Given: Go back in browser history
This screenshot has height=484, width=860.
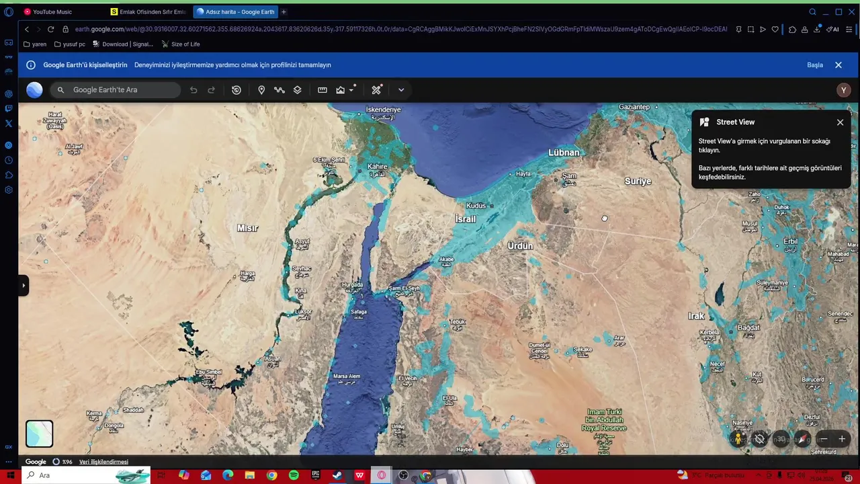Looking at the screenshot, I should pyautogui.click(x=27, y=29).
